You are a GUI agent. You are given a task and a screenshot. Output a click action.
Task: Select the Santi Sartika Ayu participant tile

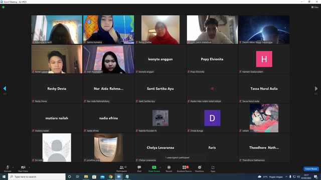coord(160,88)
